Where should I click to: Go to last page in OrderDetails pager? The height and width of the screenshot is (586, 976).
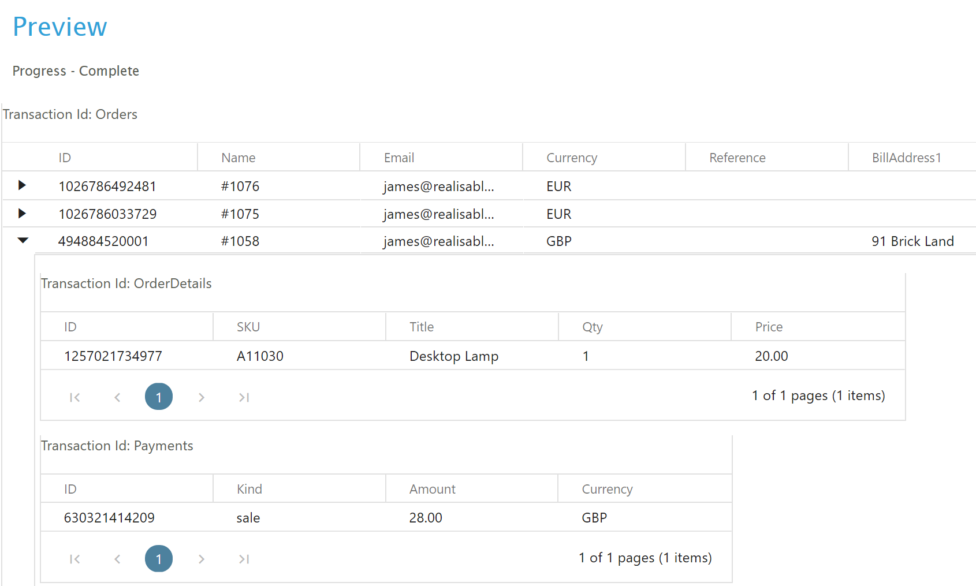pos(244,397)
